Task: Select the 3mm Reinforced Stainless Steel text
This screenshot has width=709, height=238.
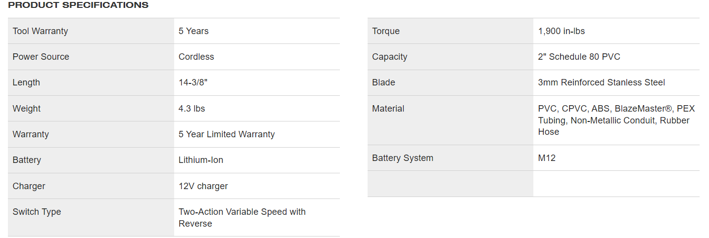Action: pyautogui.click(x=601, y=82)
